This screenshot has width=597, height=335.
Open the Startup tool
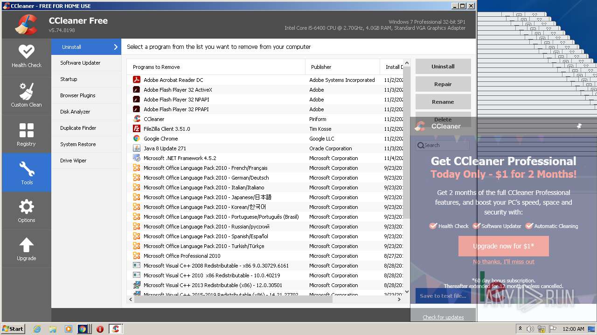(x=86, y=79)
